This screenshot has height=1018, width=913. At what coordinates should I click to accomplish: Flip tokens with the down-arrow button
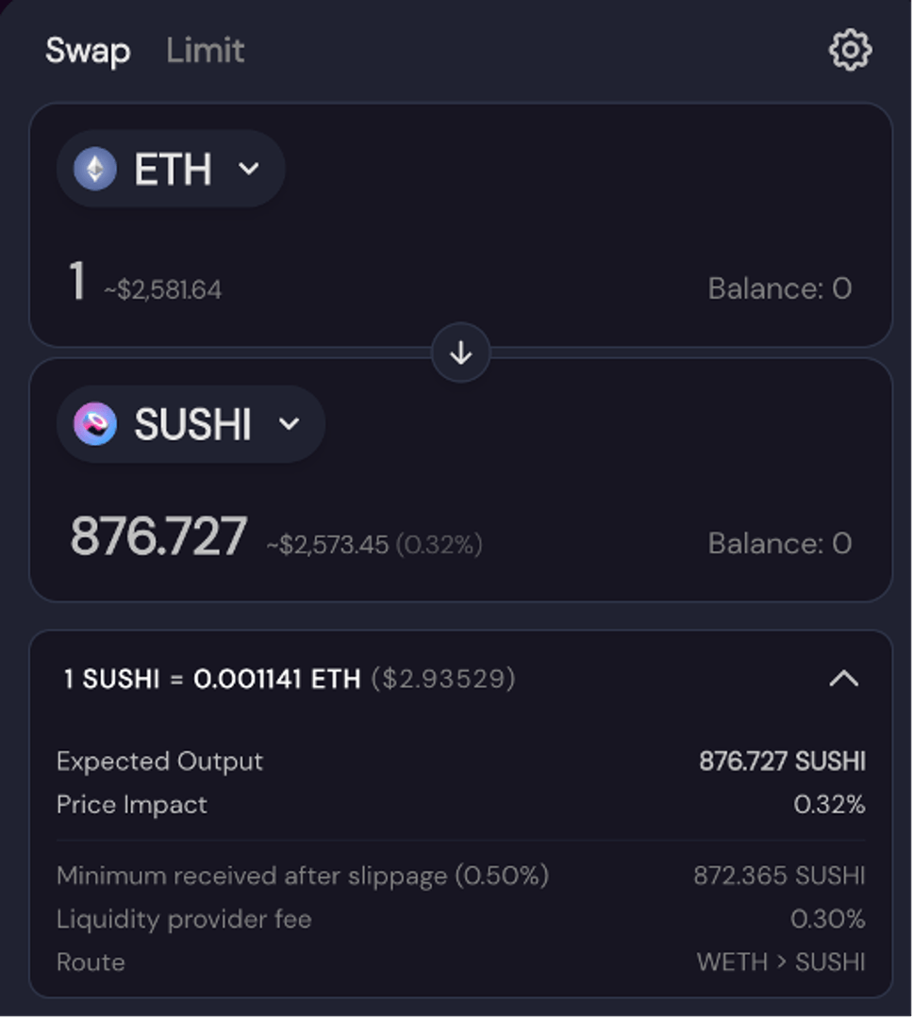tap(460, 353)
